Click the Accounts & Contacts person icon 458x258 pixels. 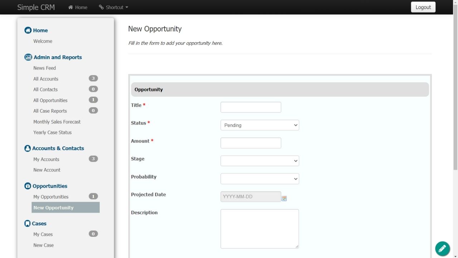[28, 148]
